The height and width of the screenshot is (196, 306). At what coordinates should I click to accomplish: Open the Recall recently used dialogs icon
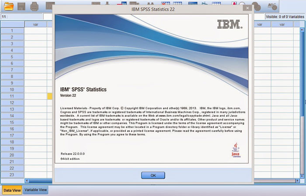point(50,6)
